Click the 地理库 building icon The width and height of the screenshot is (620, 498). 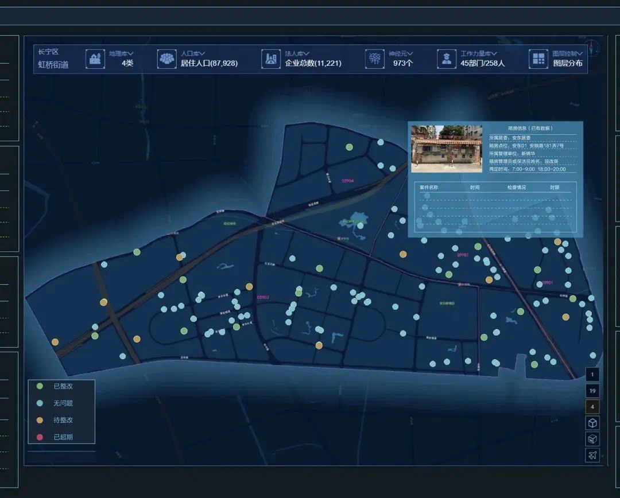(95, 59)
